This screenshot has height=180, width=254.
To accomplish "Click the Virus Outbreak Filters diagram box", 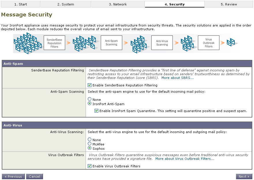I will [x=209, y=43].
